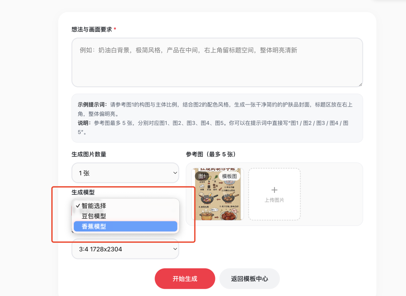Click the plus icon to upload image

click(x=274, y=190)
